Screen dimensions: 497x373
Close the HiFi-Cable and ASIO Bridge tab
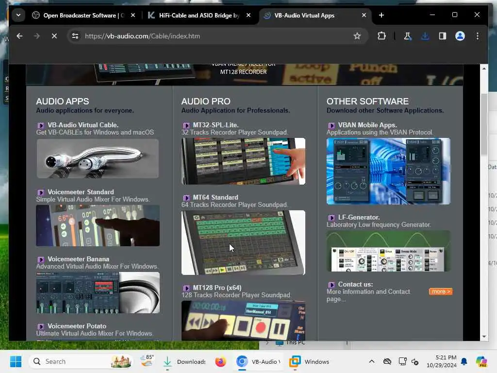tap(248, 15)
